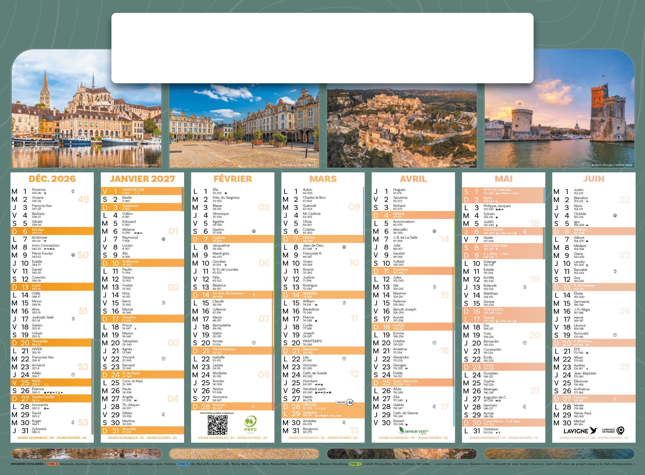Click the Fabriqué en France pin icon
The height and width of the screenshot is (475, 645).
tap(621, 430)
